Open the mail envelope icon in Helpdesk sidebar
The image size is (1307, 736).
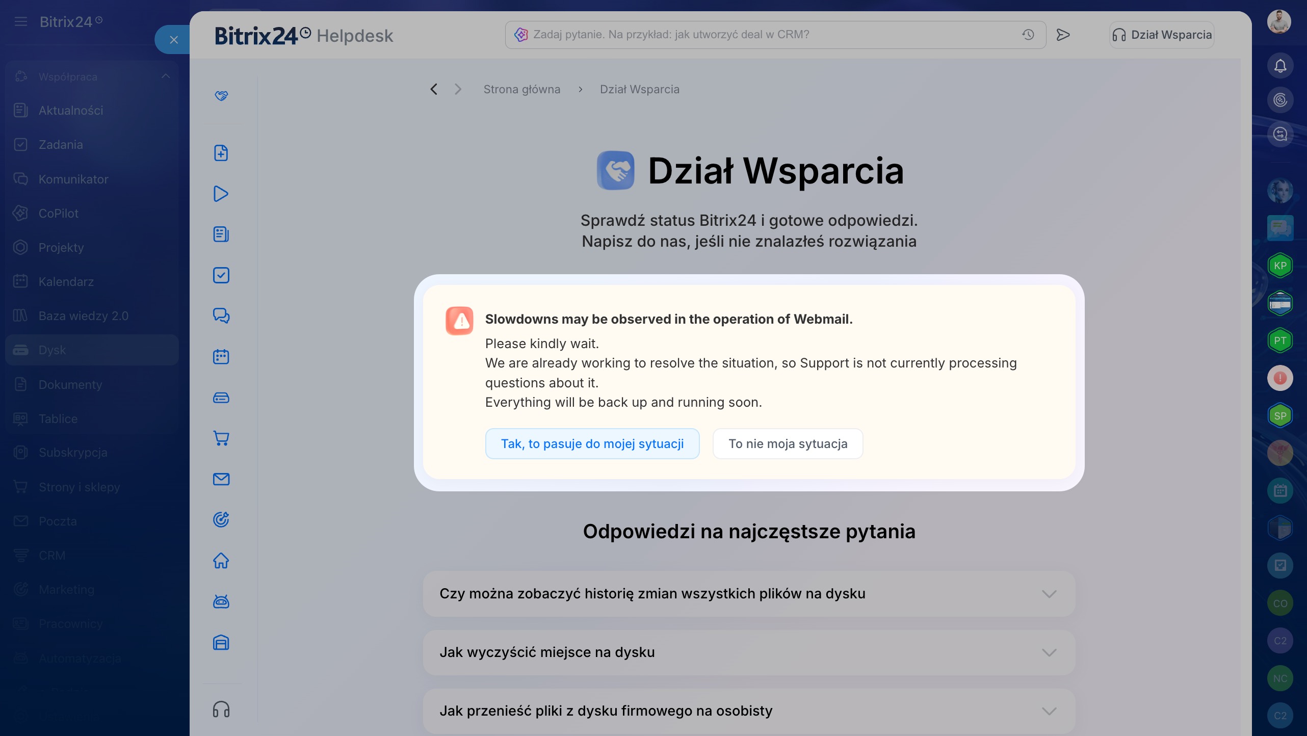click(x=221, y=479)
